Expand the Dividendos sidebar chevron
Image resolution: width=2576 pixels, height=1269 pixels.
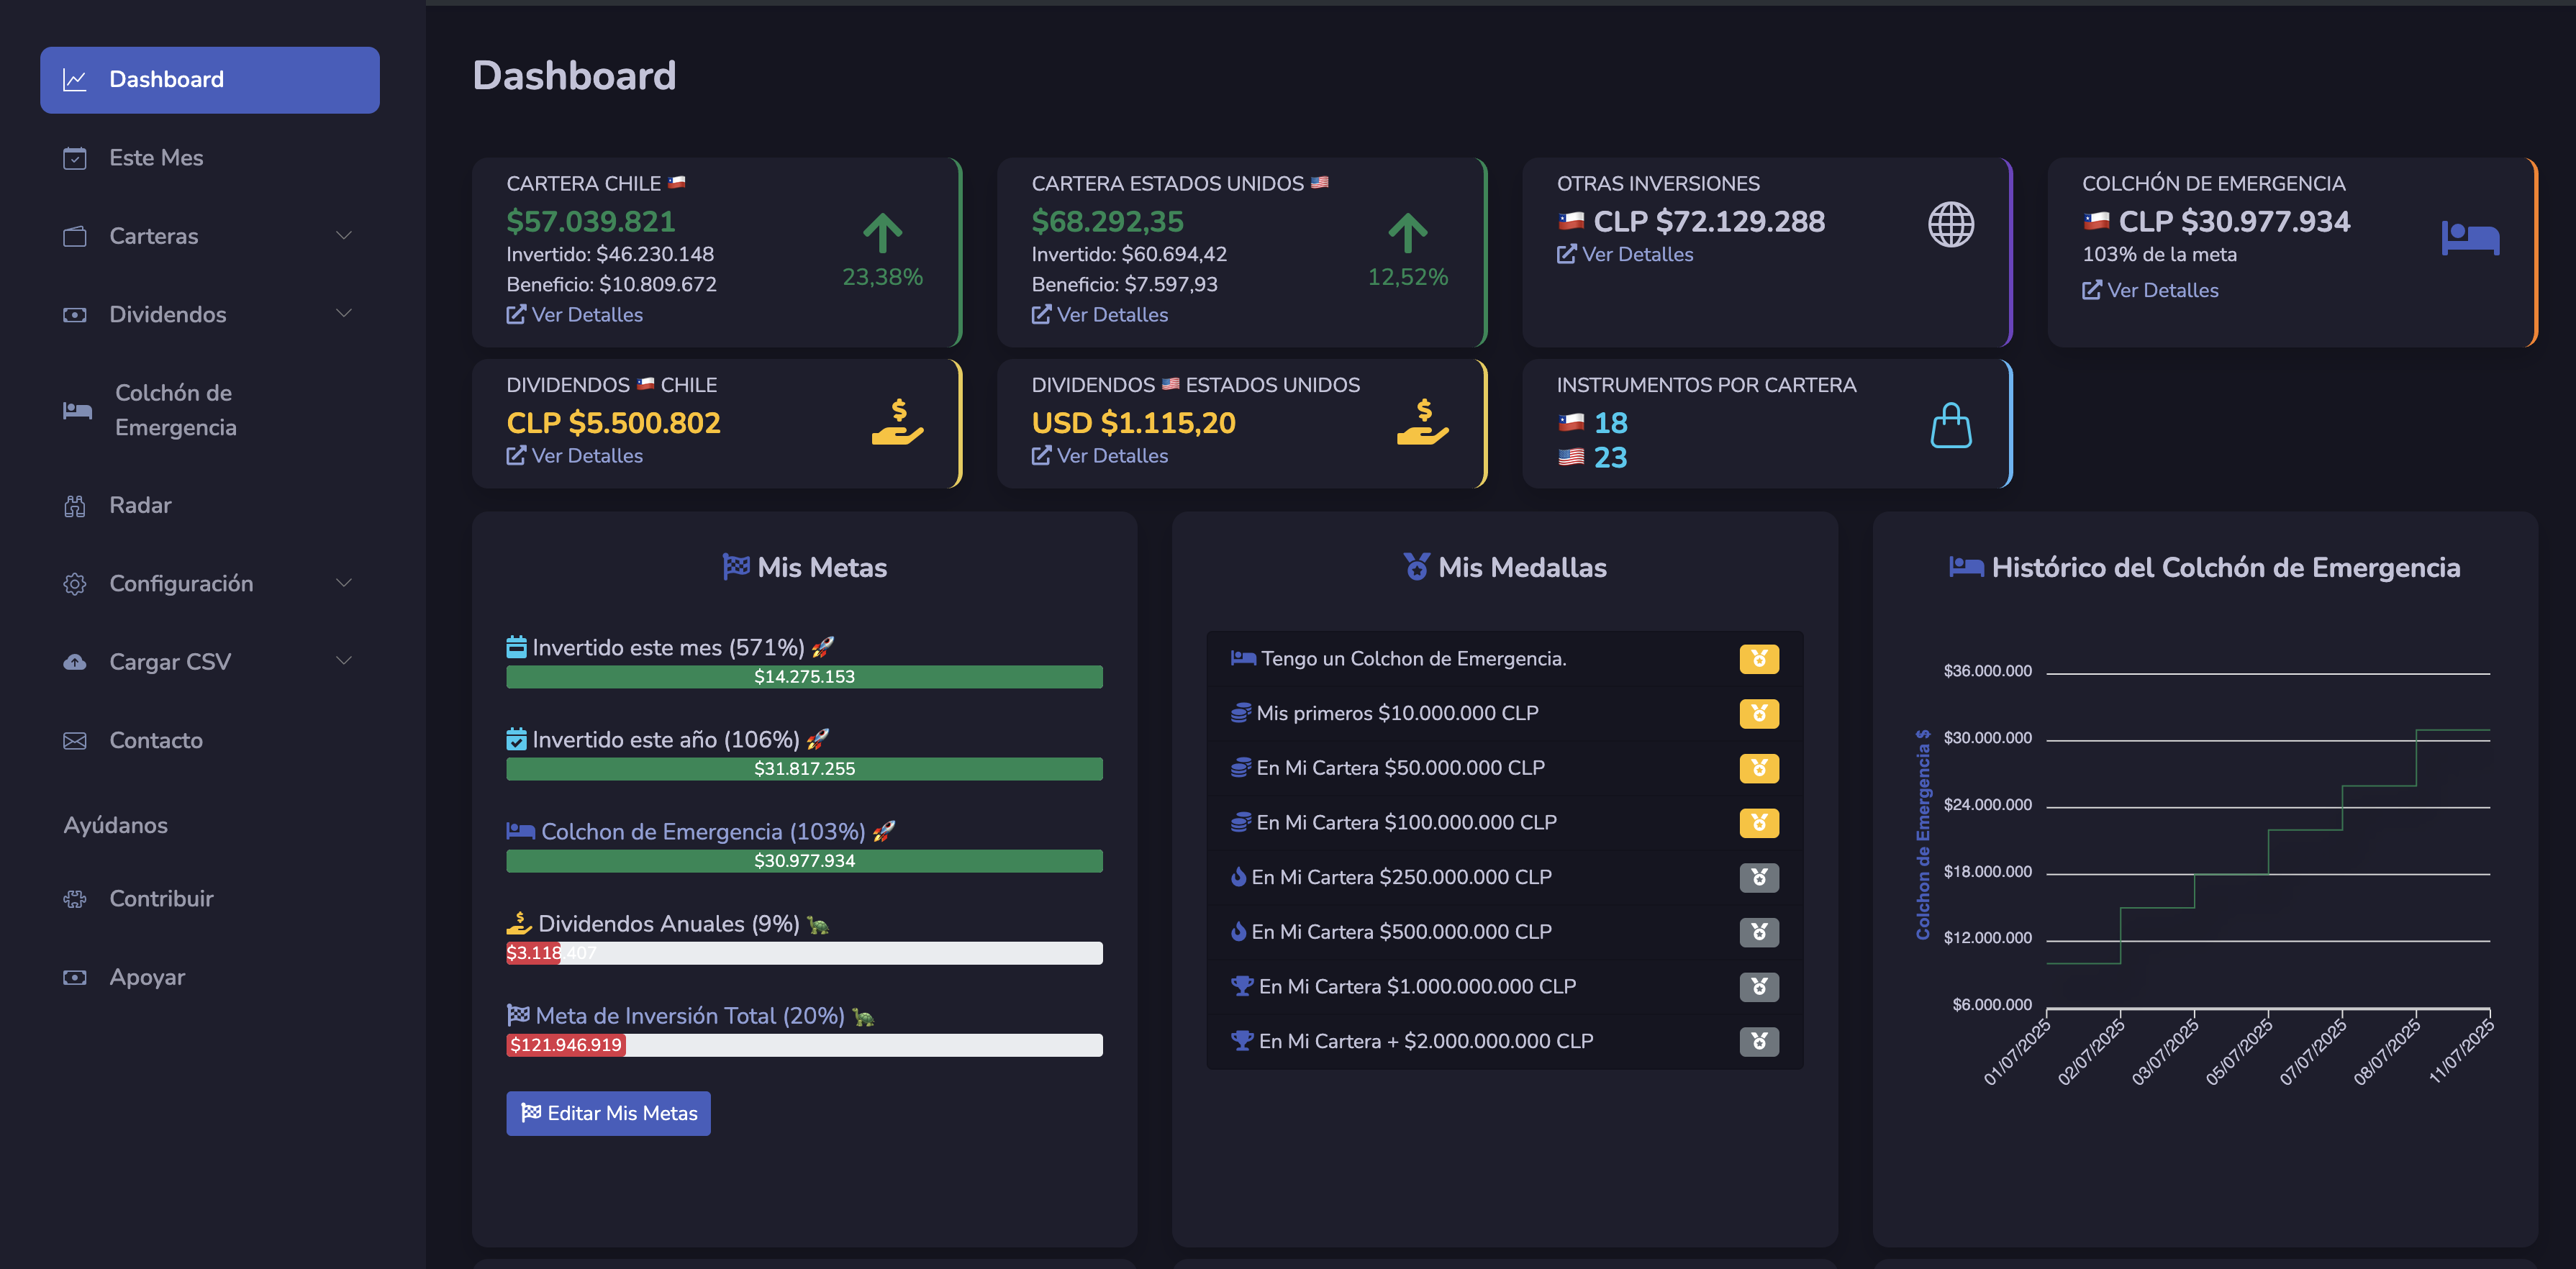[343, 314]
